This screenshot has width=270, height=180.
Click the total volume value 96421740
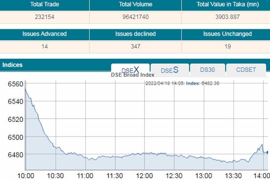(x=135, y=17)
